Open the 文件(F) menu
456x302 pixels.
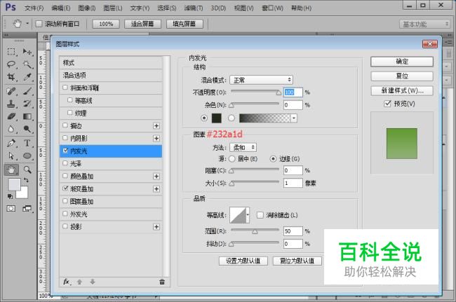click(34, 8)
